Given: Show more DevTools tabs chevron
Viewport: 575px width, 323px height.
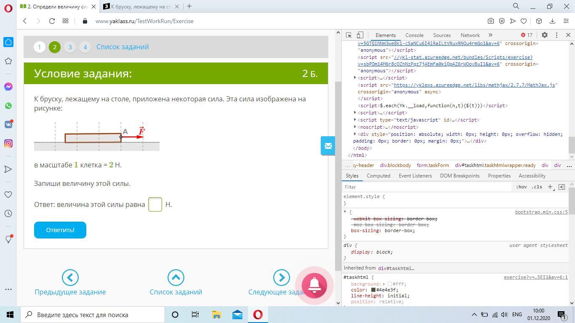Looking at the screenshot, I should 490,35.
